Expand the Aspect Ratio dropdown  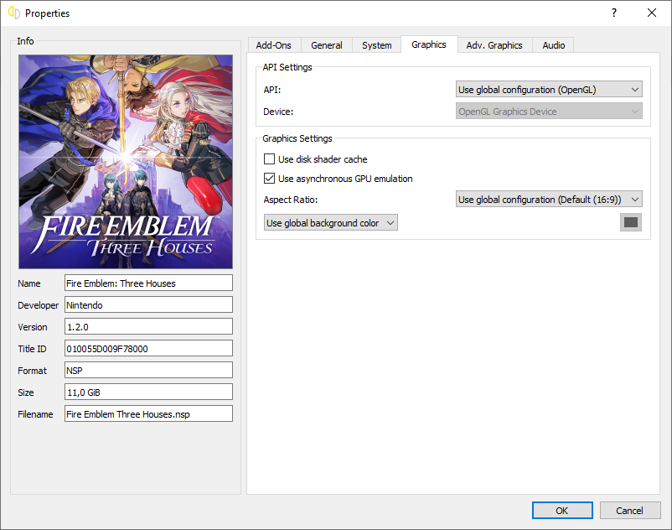tap(549, 200)
